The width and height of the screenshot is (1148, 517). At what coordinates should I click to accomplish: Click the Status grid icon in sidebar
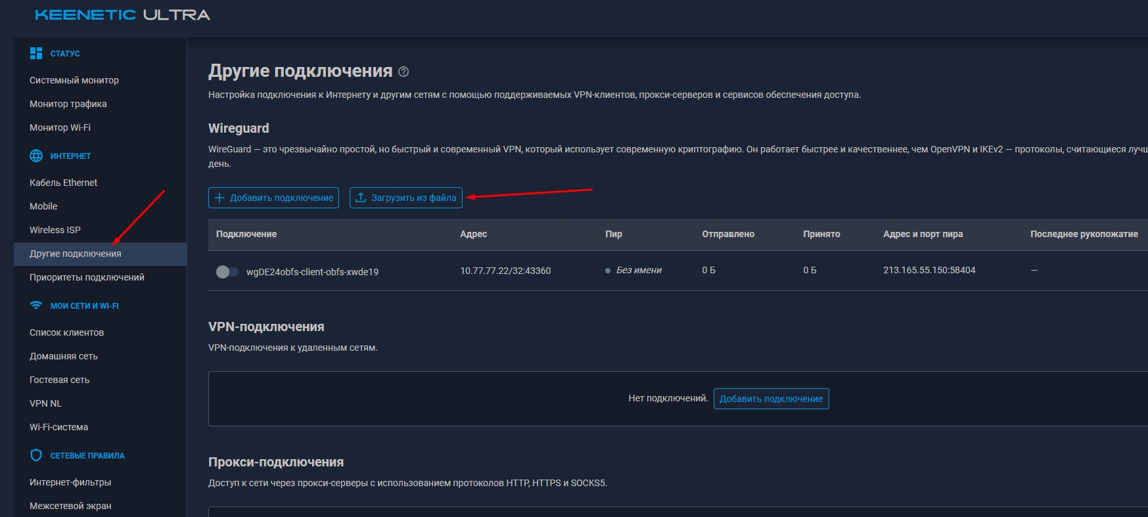point(36,53)
